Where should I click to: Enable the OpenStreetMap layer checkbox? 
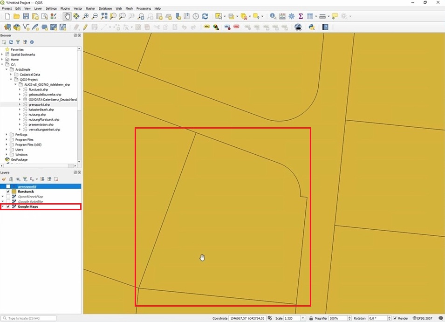point(8,197)
